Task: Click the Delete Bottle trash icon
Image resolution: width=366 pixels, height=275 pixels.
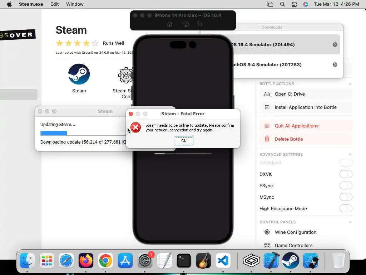Action: point(267,139)
